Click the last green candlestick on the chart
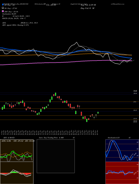 click(98, 113)
